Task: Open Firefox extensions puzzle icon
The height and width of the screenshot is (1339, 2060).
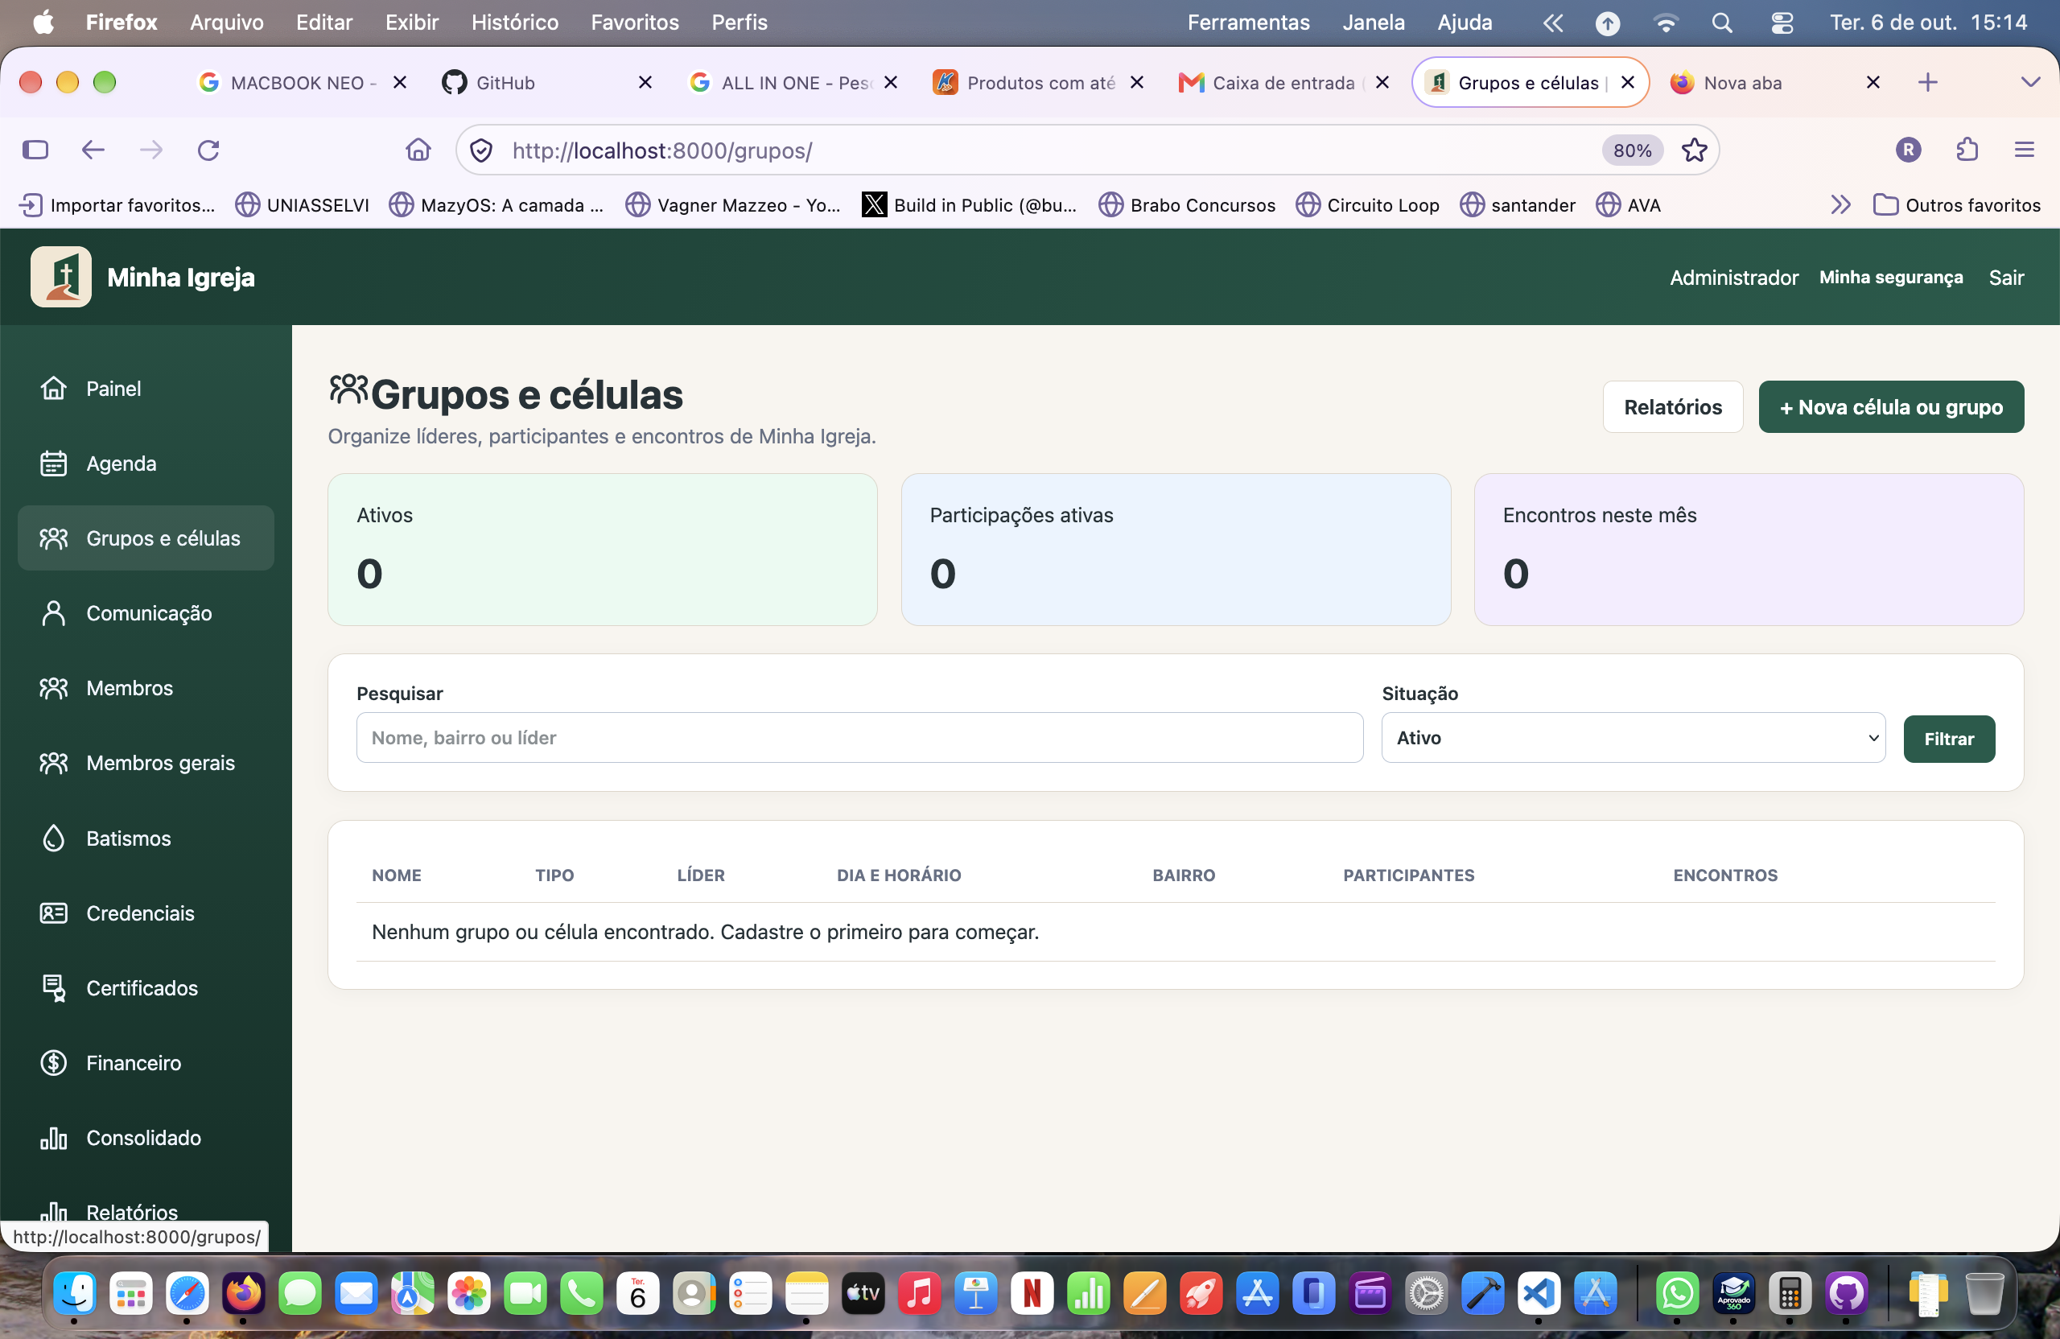Action: click(1967, 150)
